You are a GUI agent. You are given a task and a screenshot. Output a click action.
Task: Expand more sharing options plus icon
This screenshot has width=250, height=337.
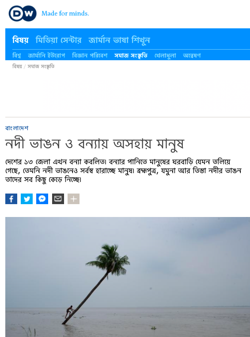tap(73, 199)
